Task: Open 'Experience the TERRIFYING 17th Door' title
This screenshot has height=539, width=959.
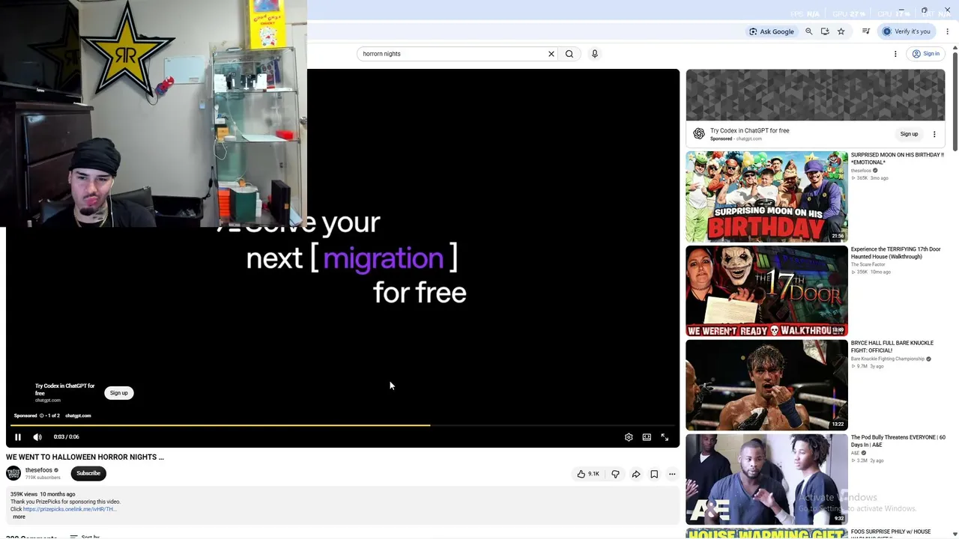Action: pyautogui.click(x=895, y=253)
